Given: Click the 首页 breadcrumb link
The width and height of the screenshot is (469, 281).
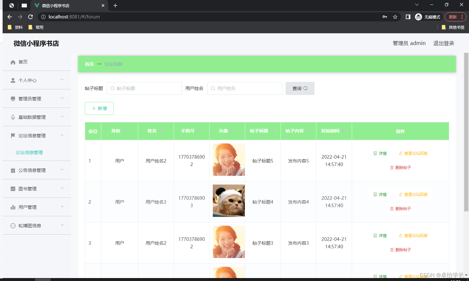Looking at the screenshot, I should tap(89, 64).
